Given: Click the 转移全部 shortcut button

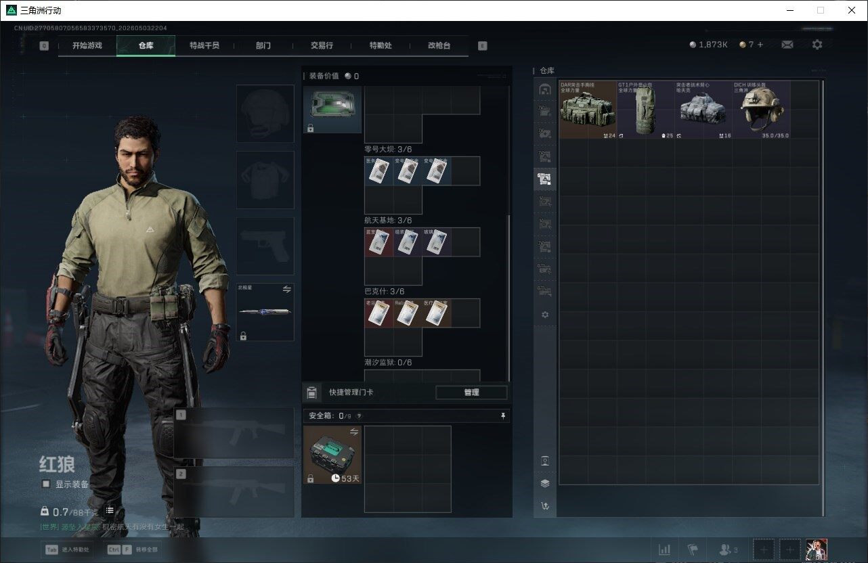Looking at the screenshot, I should point(133,549).
